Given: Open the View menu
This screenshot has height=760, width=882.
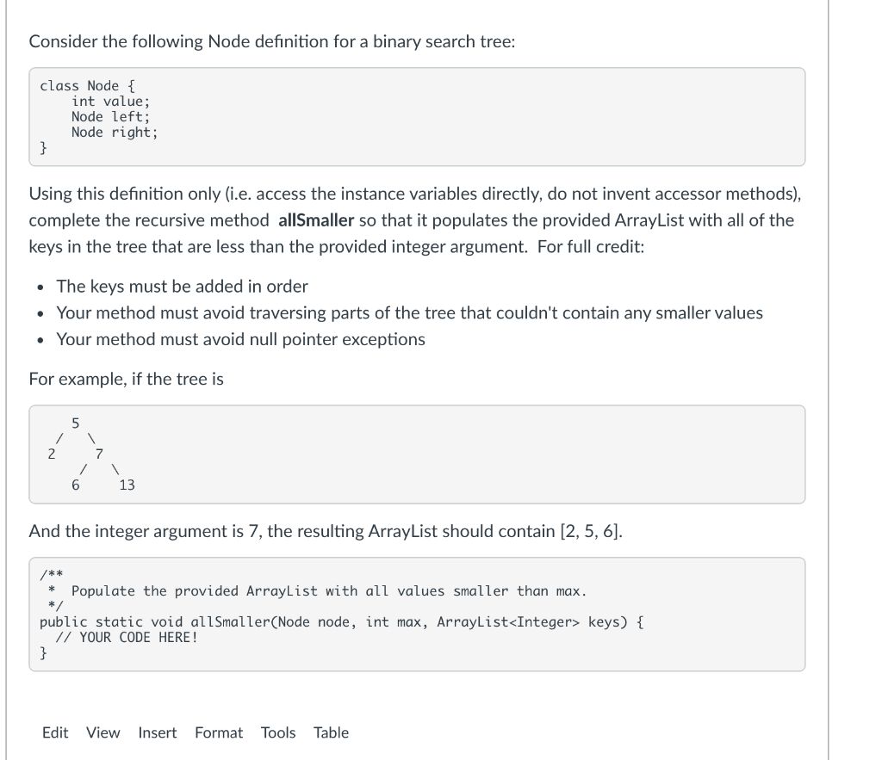Looking at the screenshot, I should pyautogui.click(x=102, y=732).
